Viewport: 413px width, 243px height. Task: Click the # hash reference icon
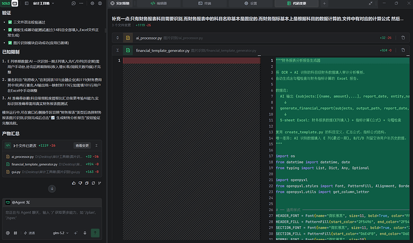click(x=16, y=233)
